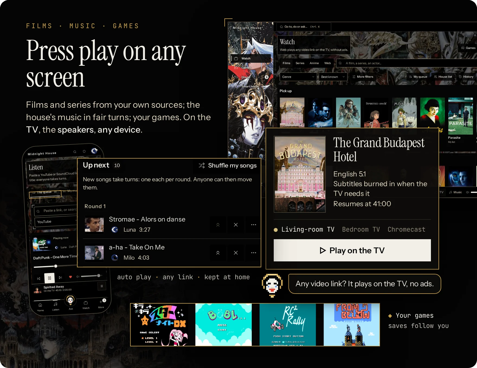477x368 pixels.
Task: Select Chromecast as the playback device
Action: point(406,229)
